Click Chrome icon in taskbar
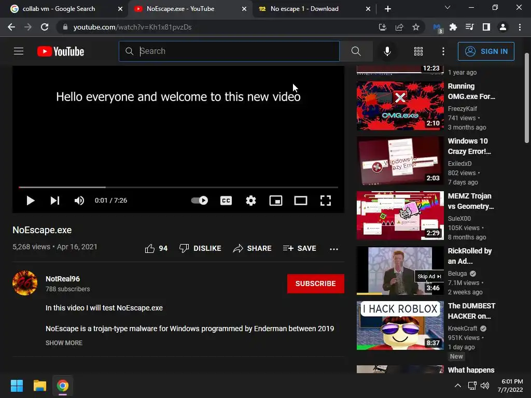 pos(63,386)
